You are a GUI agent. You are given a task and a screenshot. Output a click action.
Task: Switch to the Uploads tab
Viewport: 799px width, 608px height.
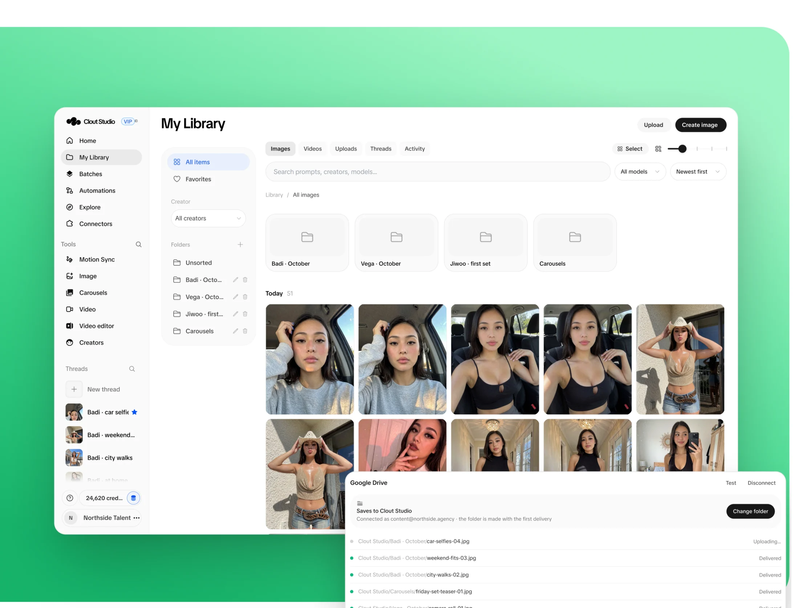(346, 149)
